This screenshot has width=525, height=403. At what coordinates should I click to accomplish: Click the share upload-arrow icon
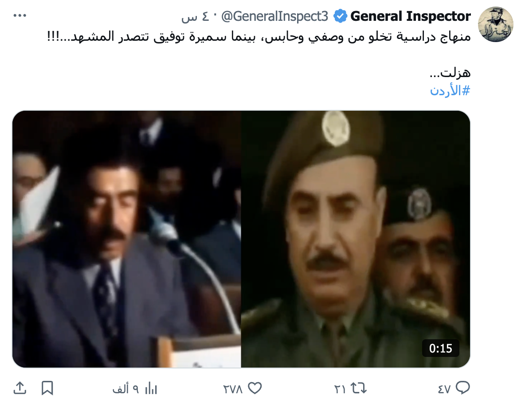pos(20,388)
